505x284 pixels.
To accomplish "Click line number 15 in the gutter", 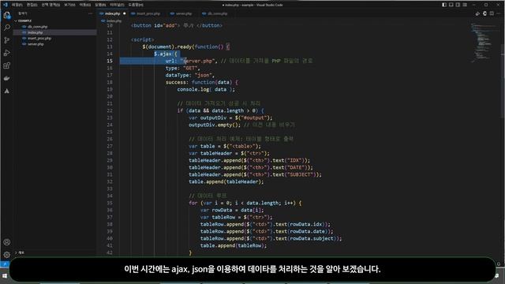I will (110, 61).
